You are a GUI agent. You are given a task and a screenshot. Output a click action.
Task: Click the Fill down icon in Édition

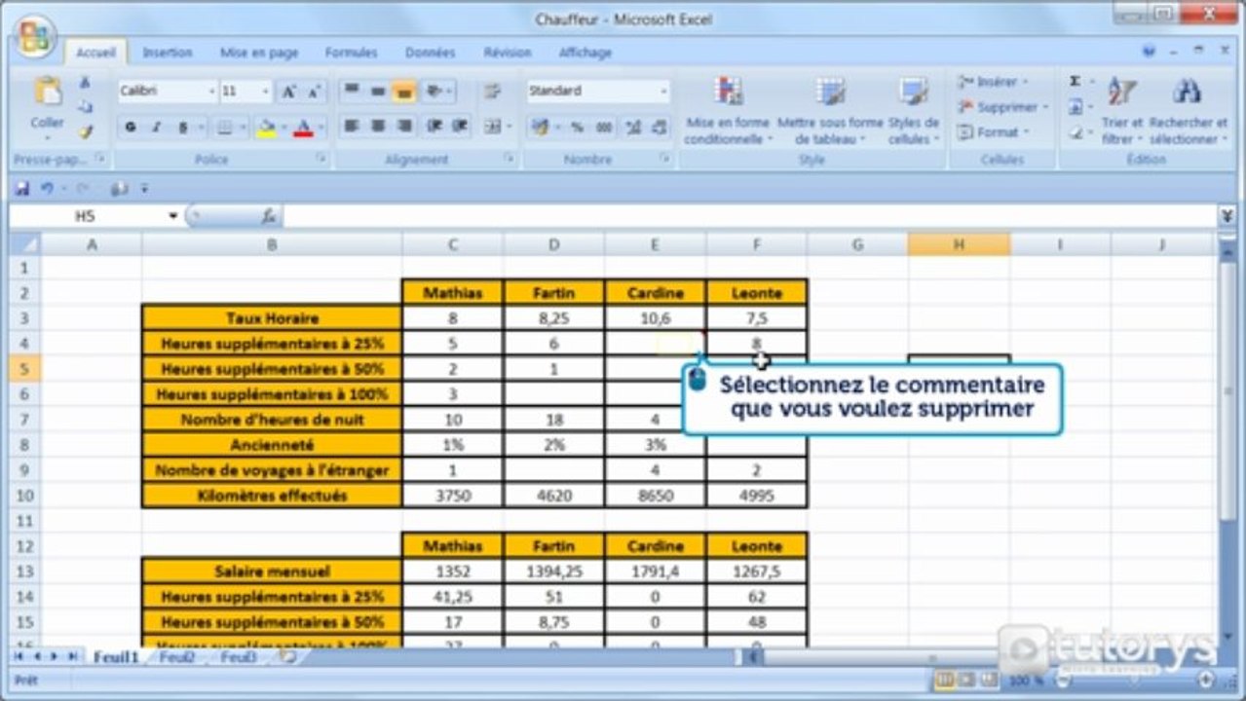click(1075, 107)
